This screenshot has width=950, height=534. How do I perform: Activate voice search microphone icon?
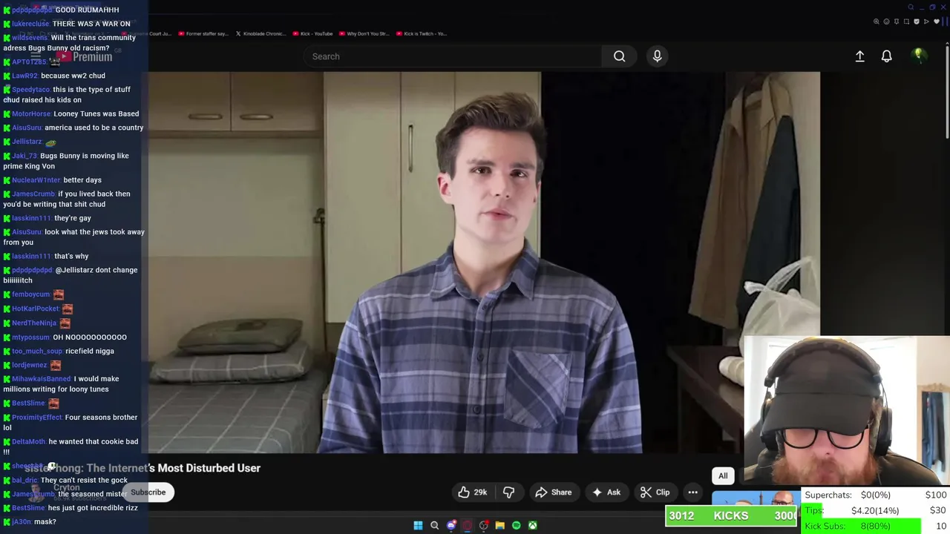click(657, 56)
